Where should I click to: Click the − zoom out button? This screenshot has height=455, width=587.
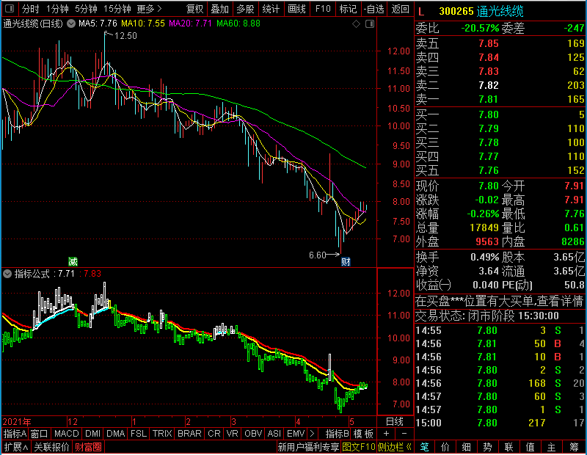(404, 434)
